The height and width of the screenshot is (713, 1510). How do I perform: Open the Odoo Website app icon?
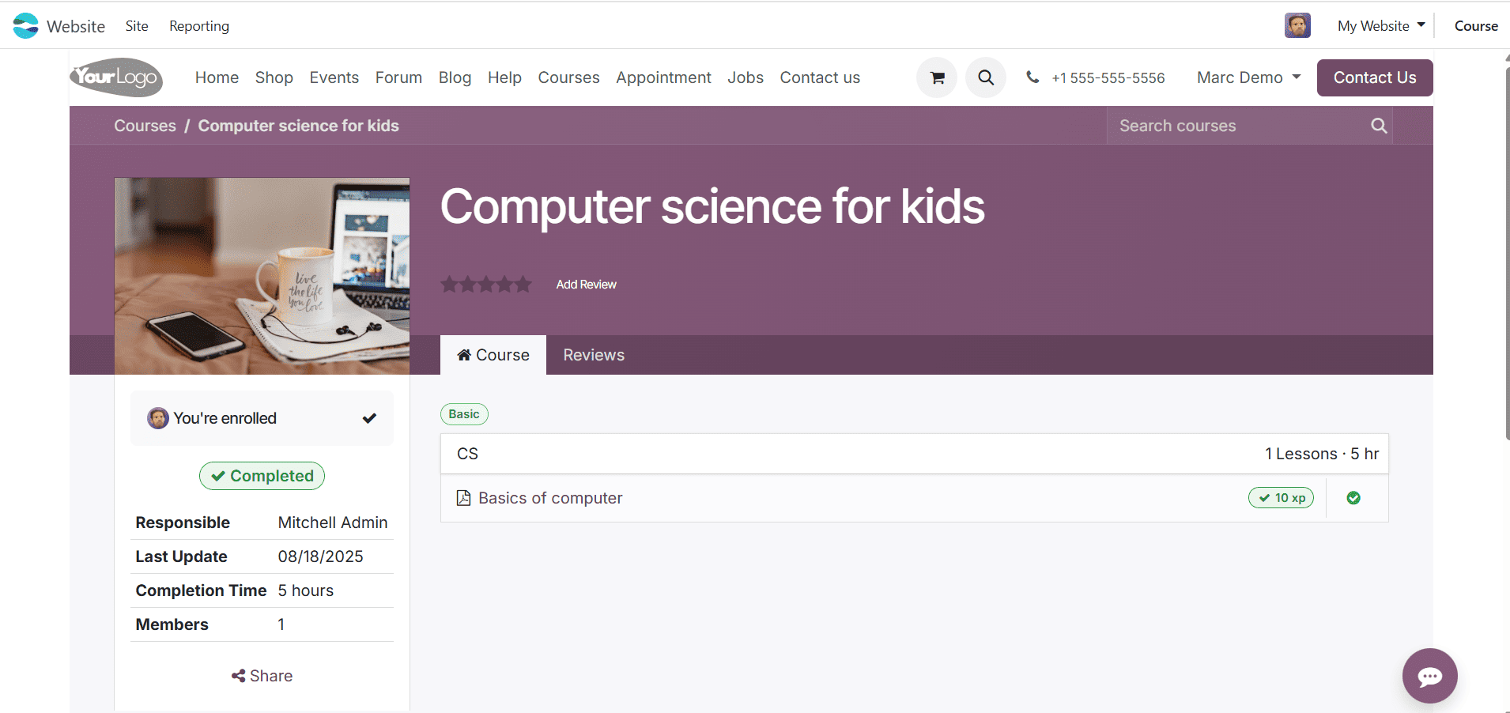point(25,25)
